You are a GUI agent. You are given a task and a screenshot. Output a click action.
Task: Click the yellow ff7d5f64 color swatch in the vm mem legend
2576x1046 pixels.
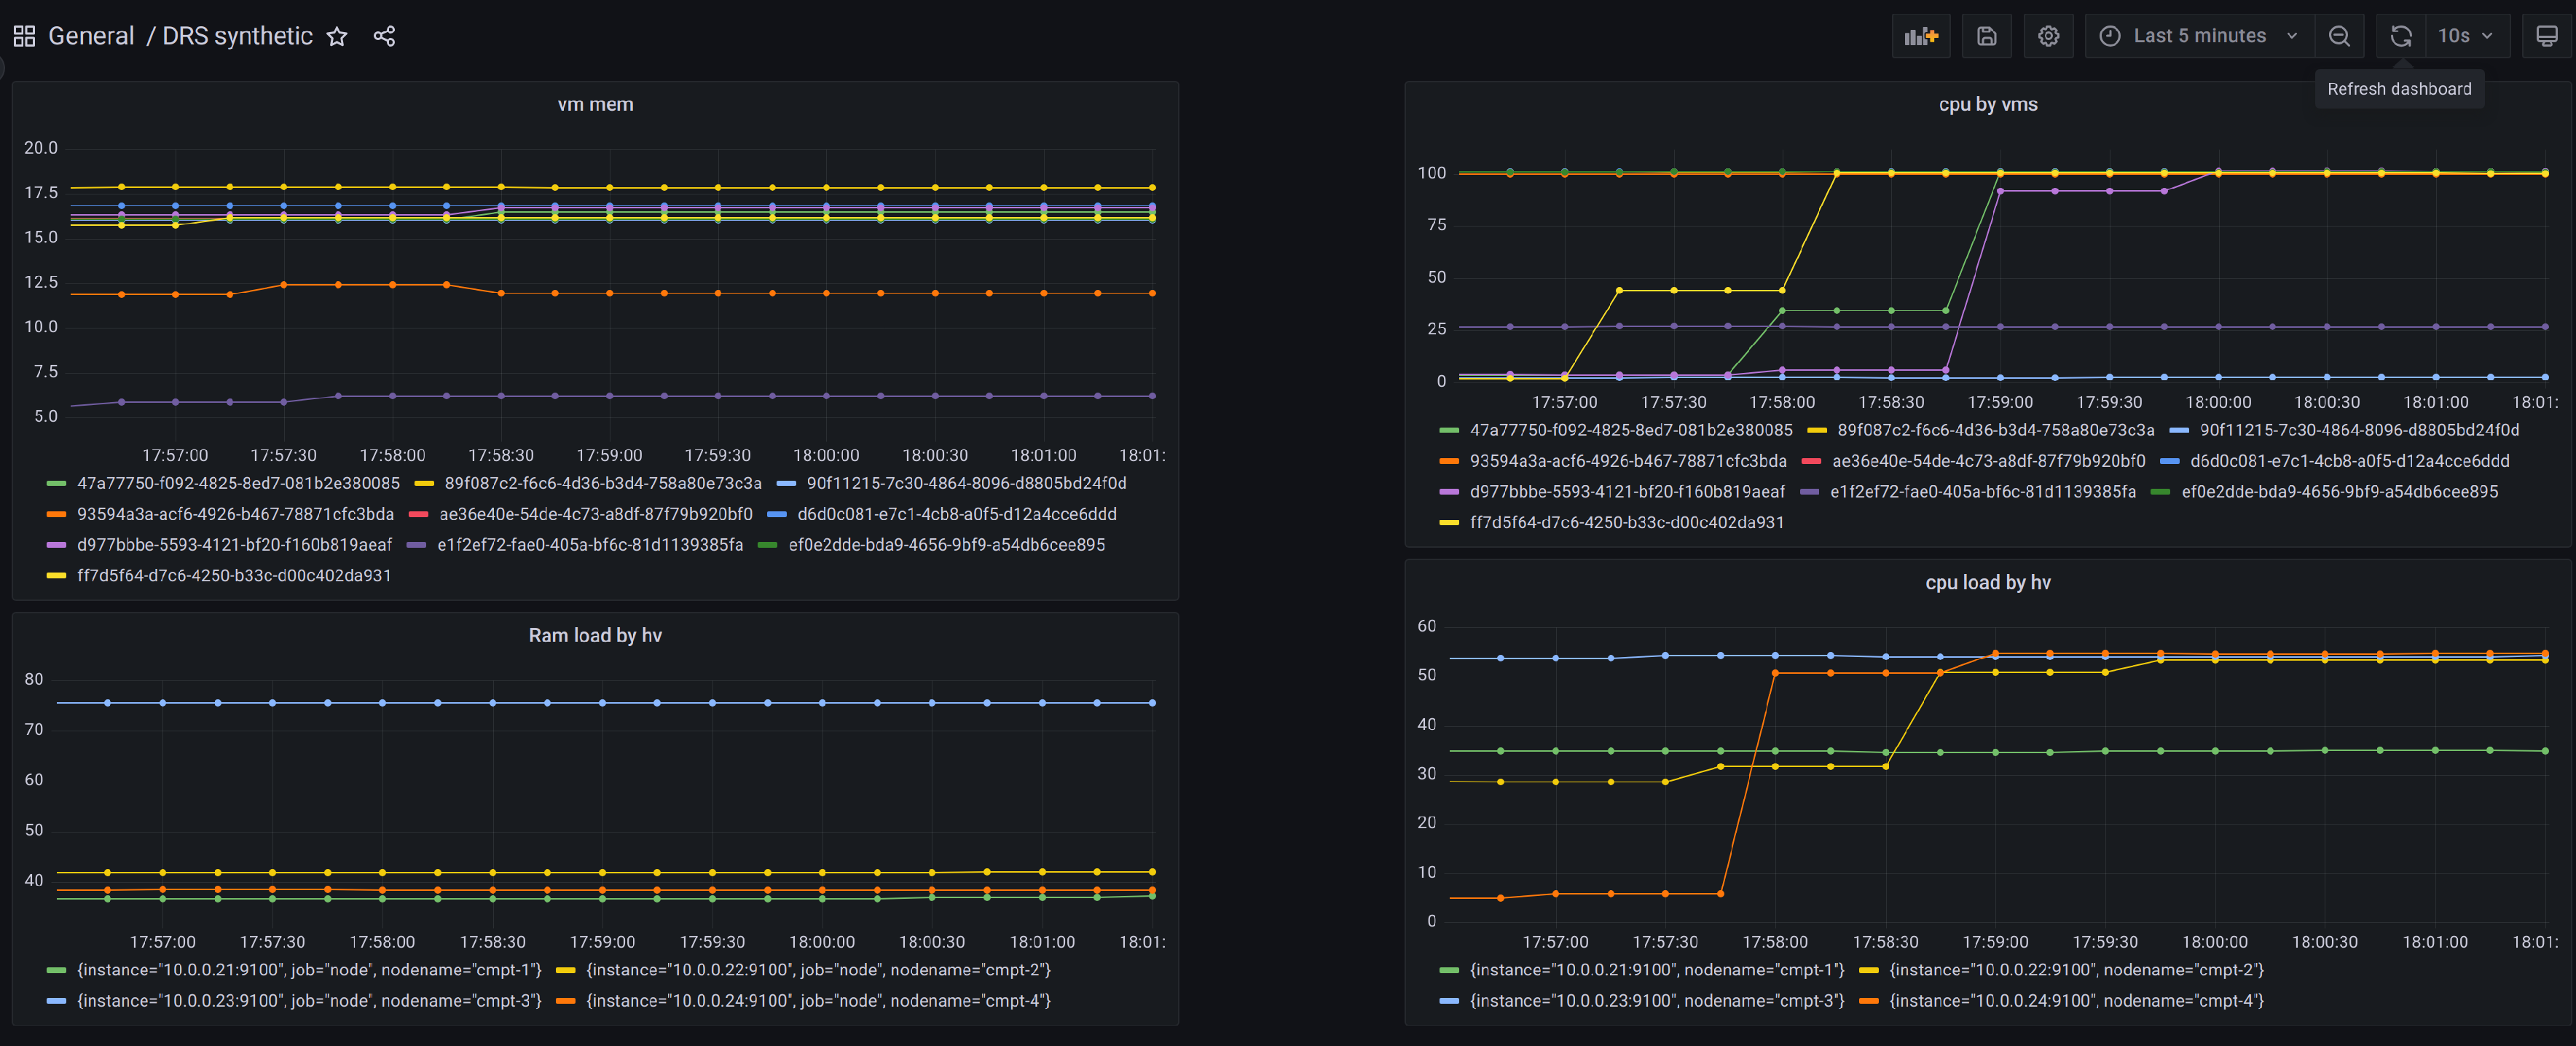56,576
